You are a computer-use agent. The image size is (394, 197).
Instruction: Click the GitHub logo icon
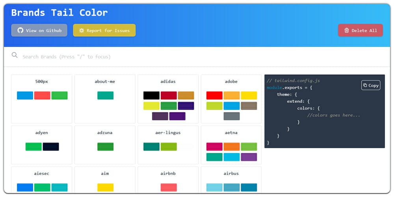tap(20, 30)
